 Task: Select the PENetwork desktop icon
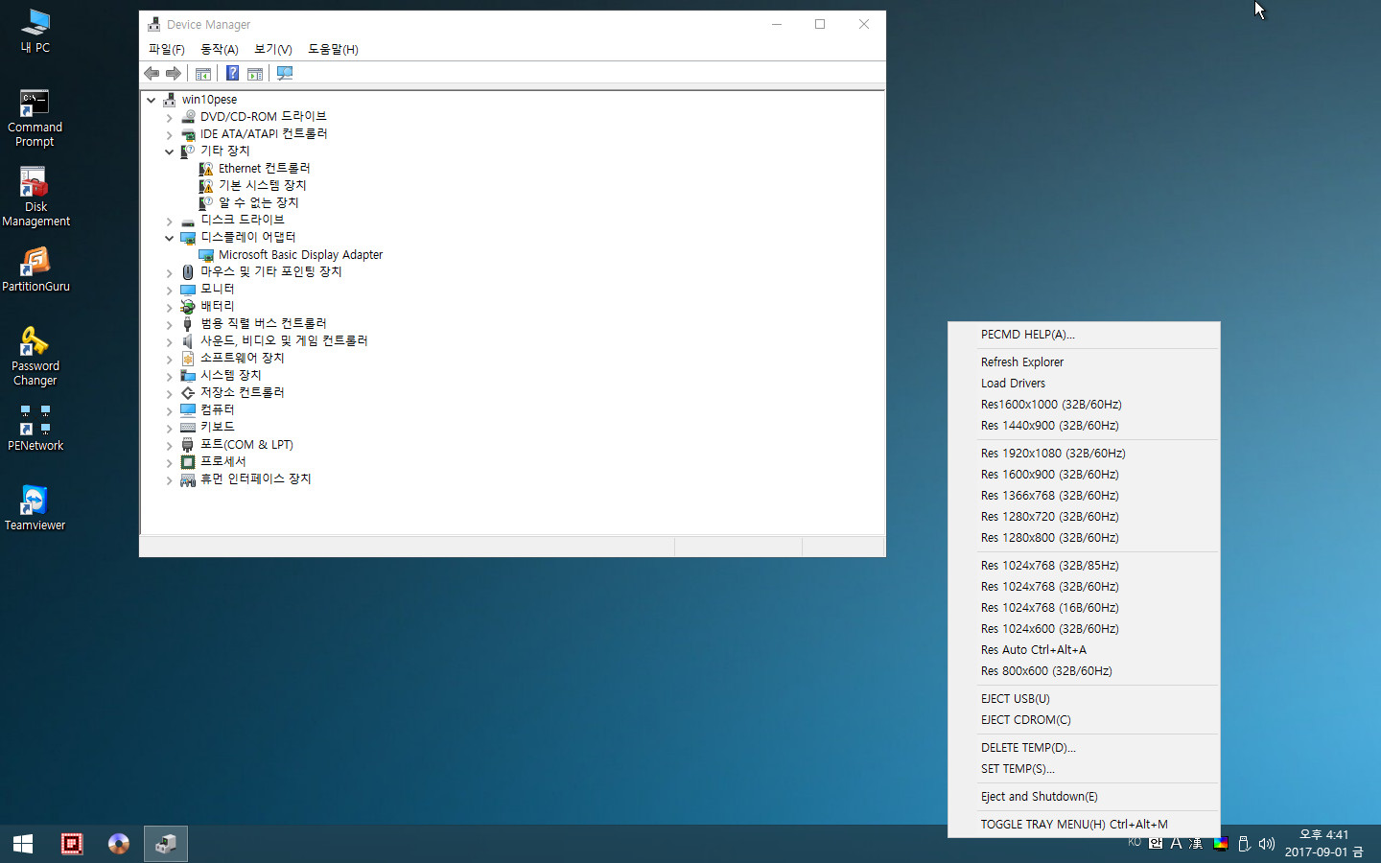[35, 428]
